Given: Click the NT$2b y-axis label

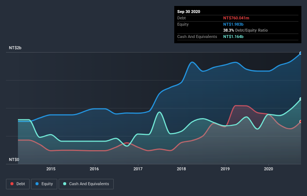Looking at the screenshot, I should 15,48.
